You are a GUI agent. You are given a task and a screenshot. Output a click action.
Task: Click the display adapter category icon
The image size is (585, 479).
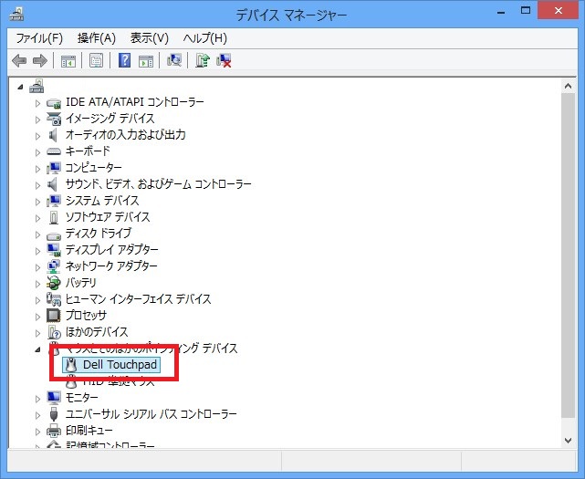(x=54, y=250)
